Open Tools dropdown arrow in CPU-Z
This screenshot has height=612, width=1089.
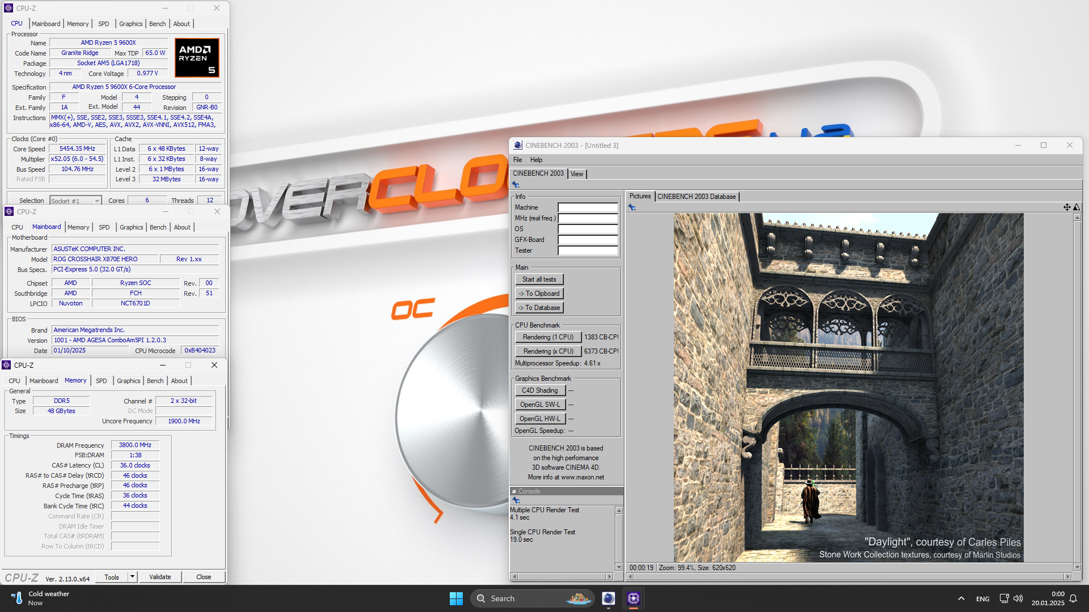(x=132, y=577)
